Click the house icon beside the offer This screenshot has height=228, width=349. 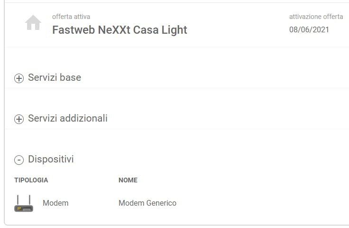pos(33,23)
